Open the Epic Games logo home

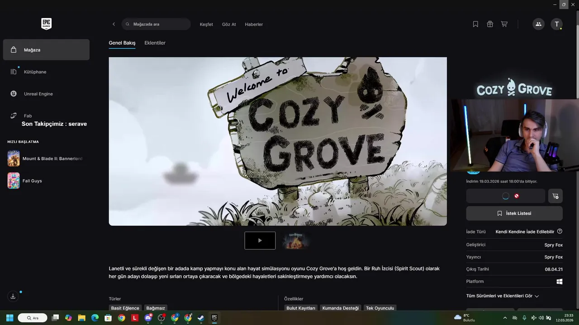(x=46, y=24)
